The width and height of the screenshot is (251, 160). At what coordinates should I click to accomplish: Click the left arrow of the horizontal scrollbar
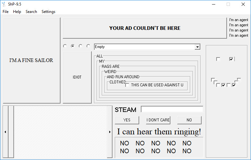click(x=5, y=132)
